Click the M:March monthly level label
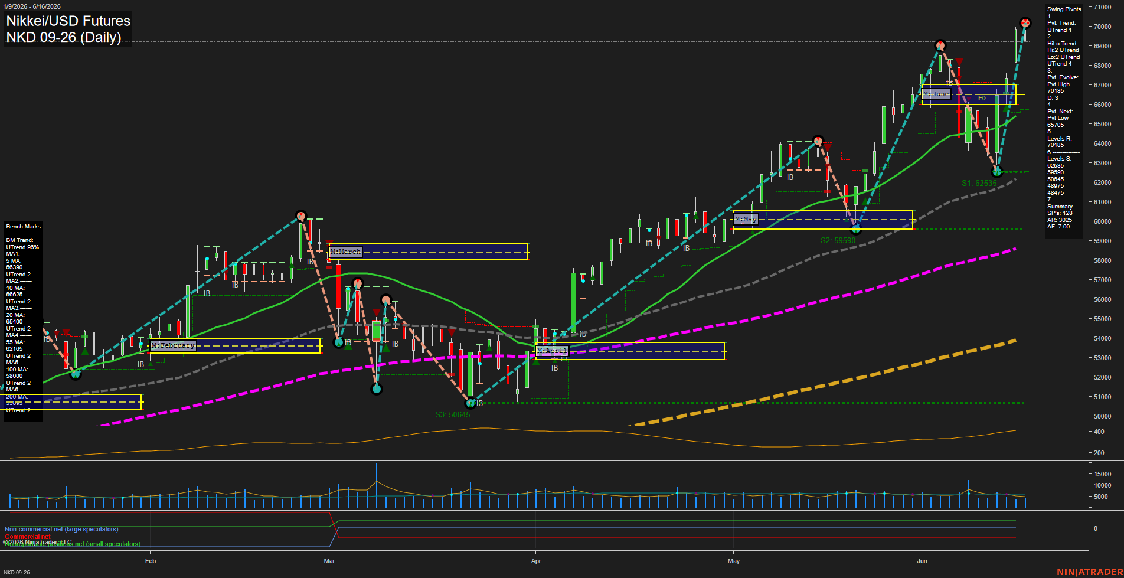This screenshot has height=578, width=1124. [x=345, y=252]
